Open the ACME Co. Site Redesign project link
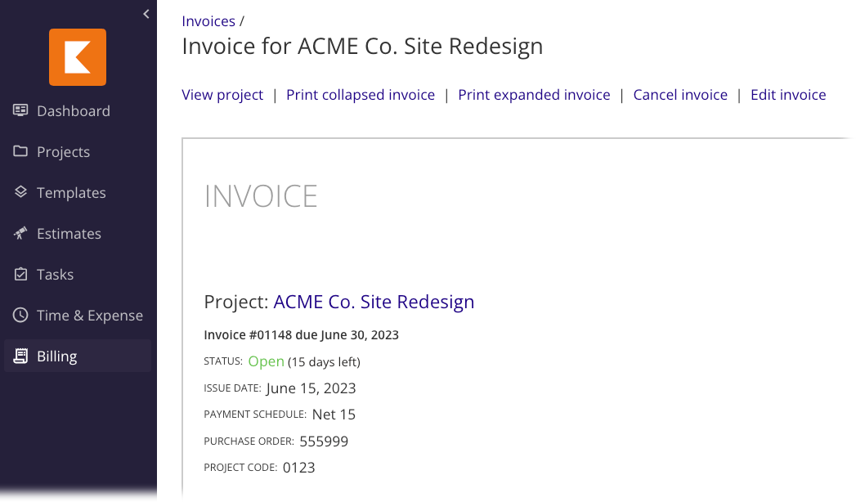This screenshot has width=856, height=502. pyautogui.click(x=374, y=302)
